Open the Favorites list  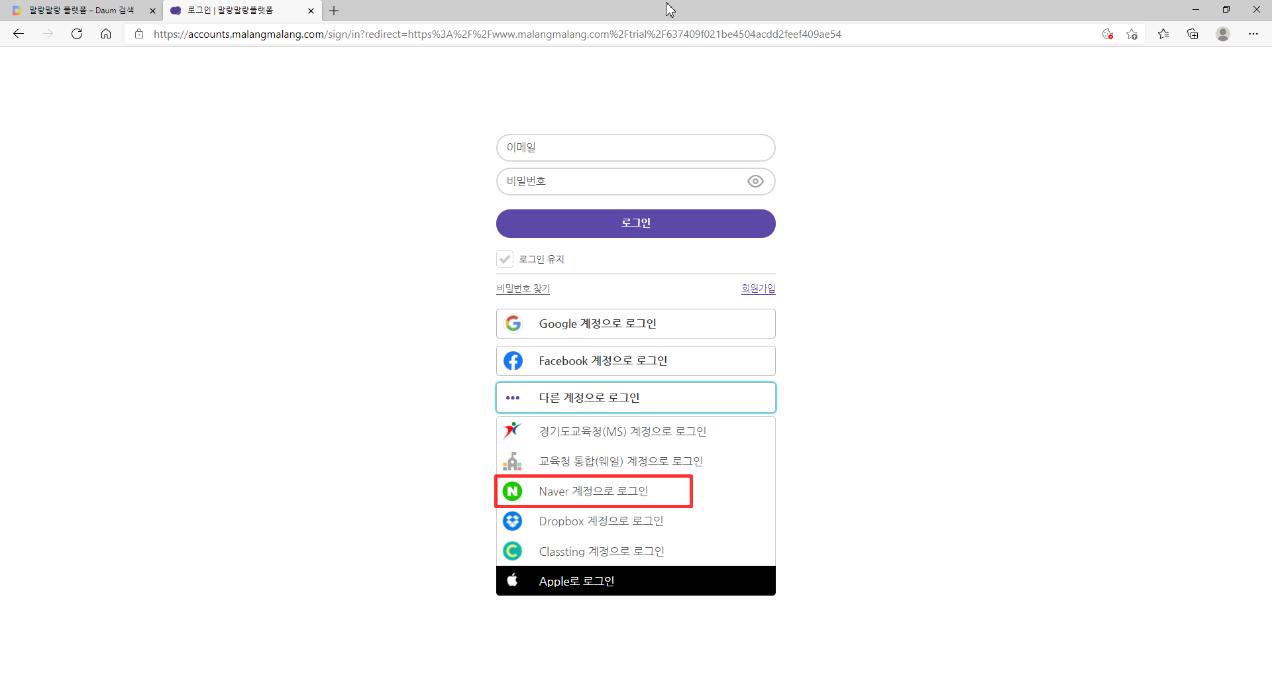coord(1163,34)
